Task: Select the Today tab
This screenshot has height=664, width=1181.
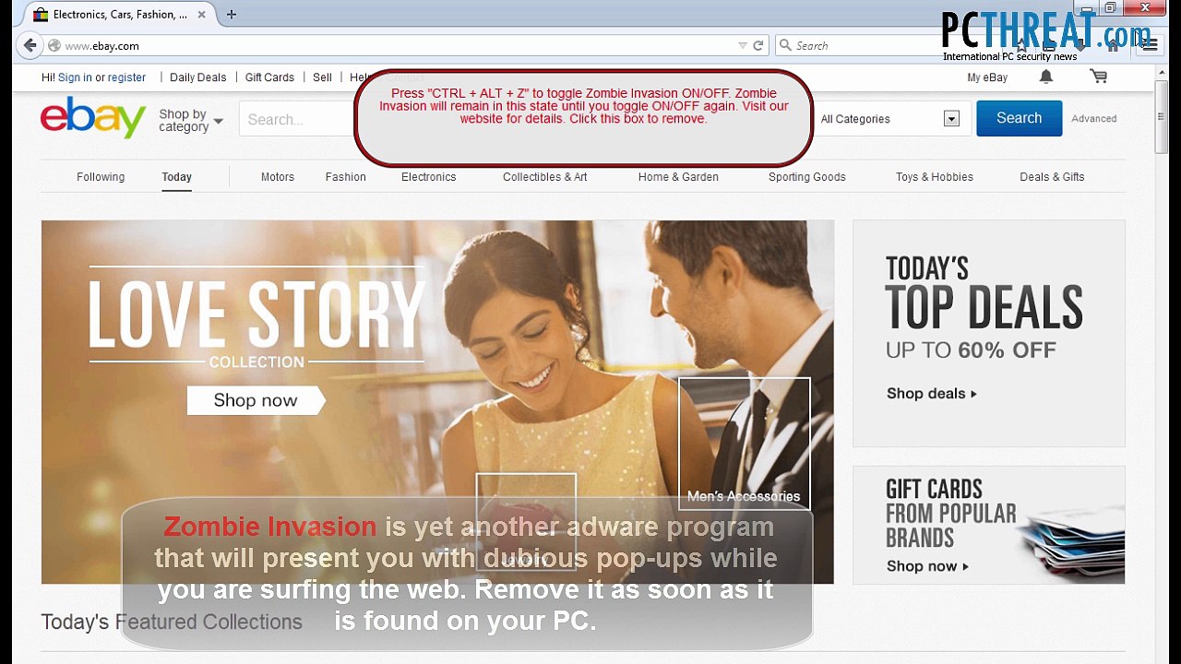Action: [176, 177]
